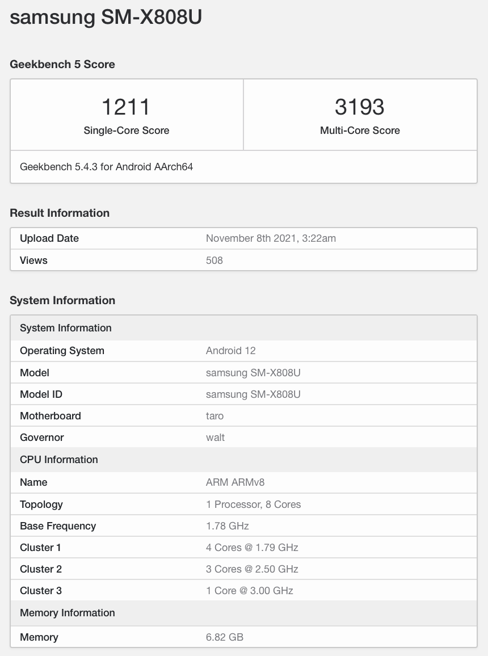
Task: Click the Base Frequency value 1.78 GHz
Action: tap(228, 526)
